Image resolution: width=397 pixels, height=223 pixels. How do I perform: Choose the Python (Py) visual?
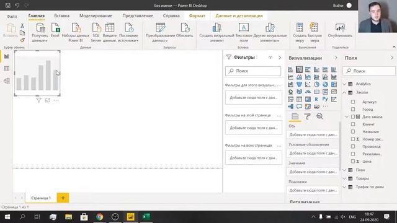coord(325,99)
